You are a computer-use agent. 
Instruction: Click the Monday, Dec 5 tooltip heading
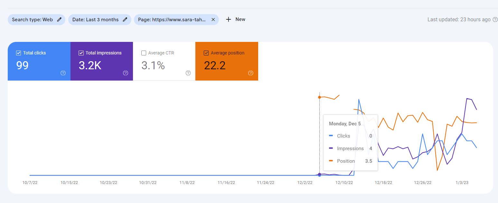[345, 124]
